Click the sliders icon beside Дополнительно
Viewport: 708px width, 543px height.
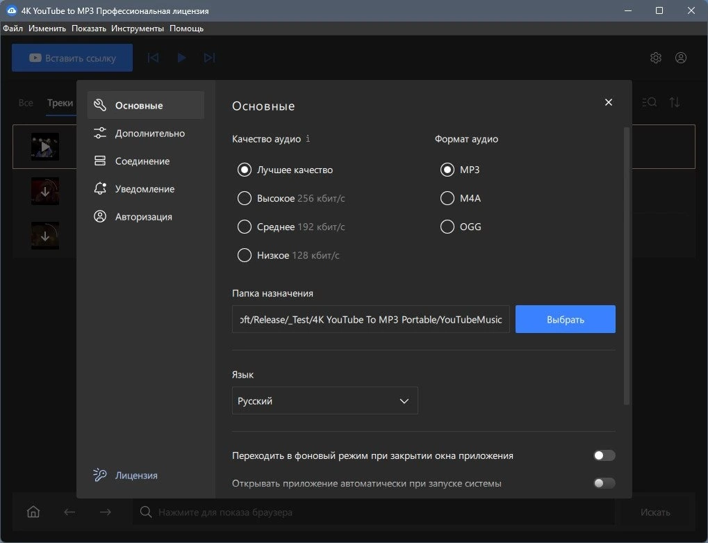tap(100, 133)
